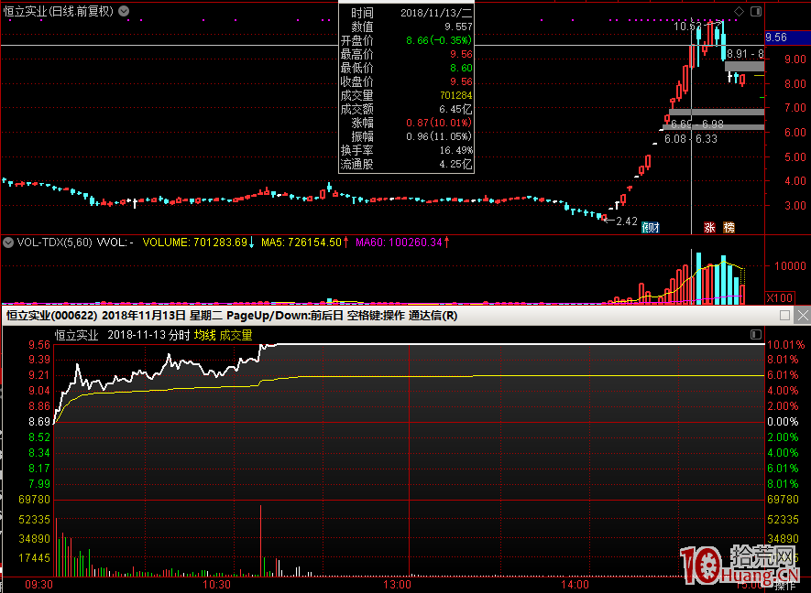Click the orange 榜 marker icon
The height and width of the screenshot is (593, 811).
[x=729, y=226]
